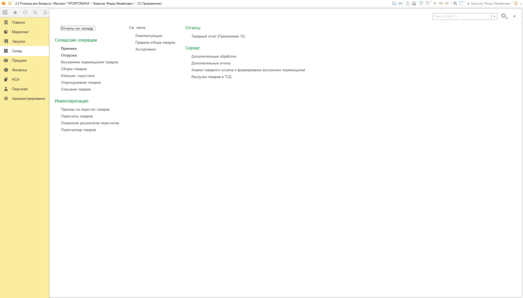Open menu settings gear icon
523x298 pixels.
(504, 16)
